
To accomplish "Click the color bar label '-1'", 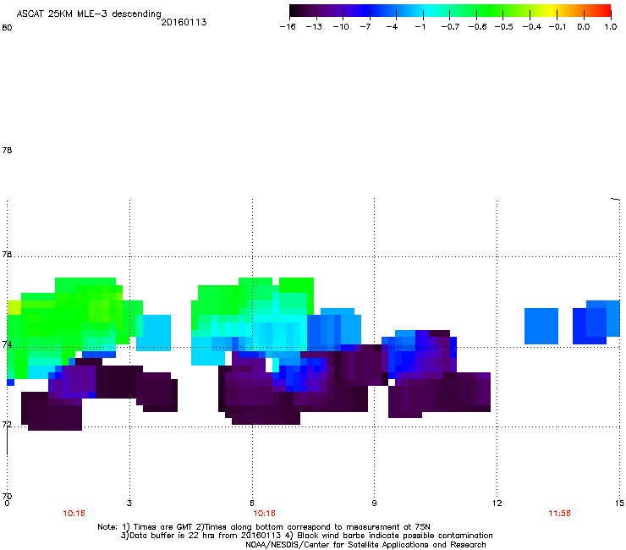I will pos(420,27).
